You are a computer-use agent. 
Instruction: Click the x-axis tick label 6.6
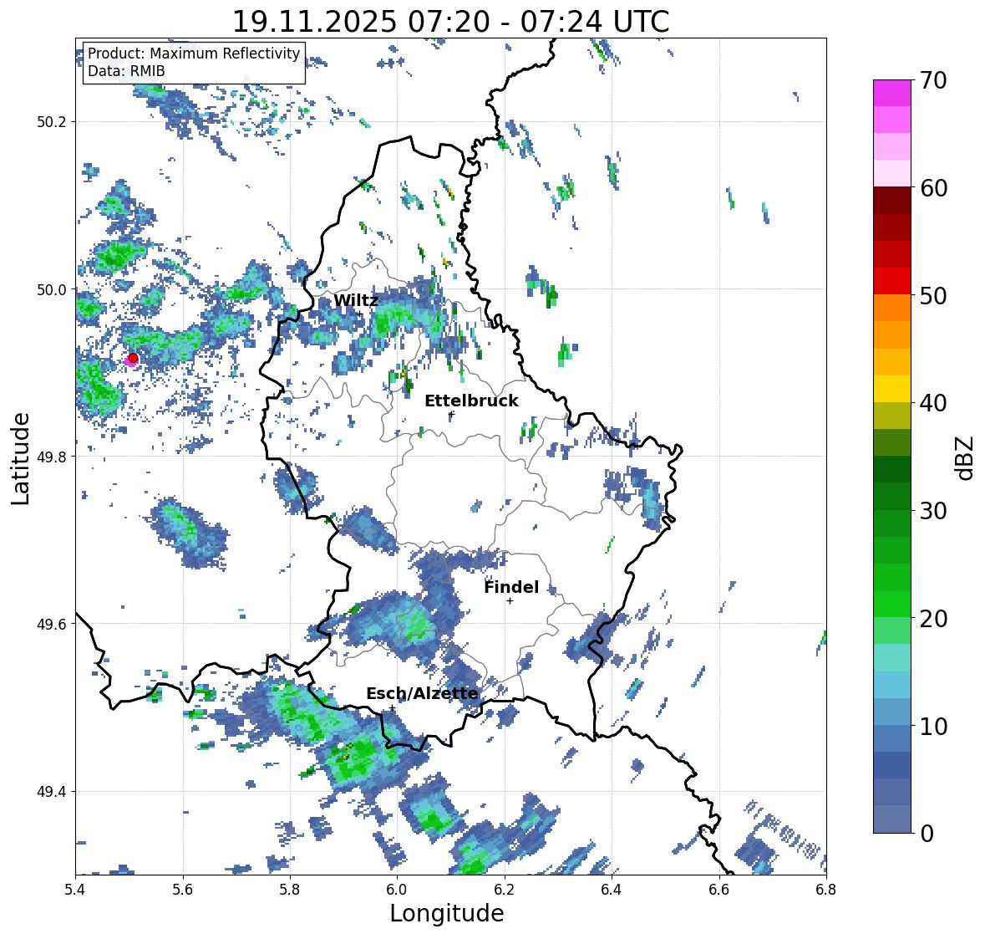coord(719,890)
